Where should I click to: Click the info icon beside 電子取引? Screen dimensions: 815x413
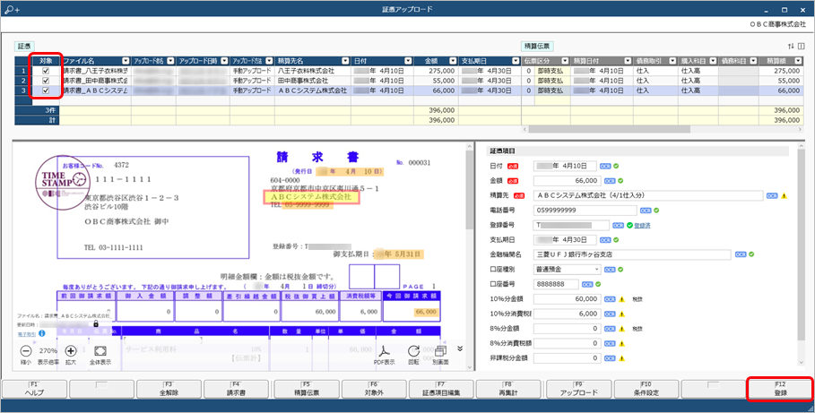(x=41, y=333)
